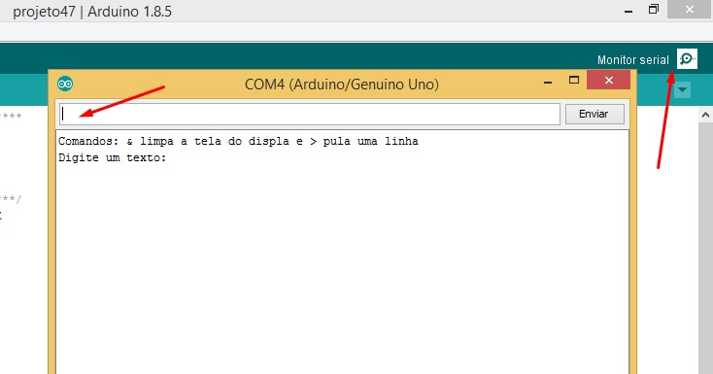Click the Comandos output line
This screenshot has width=713, height=374.
point(238,141)
